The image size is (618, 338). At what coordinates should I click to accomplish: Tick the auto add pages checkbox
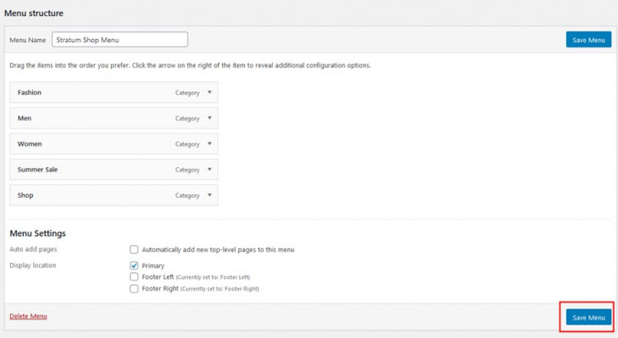click(134, 249)
